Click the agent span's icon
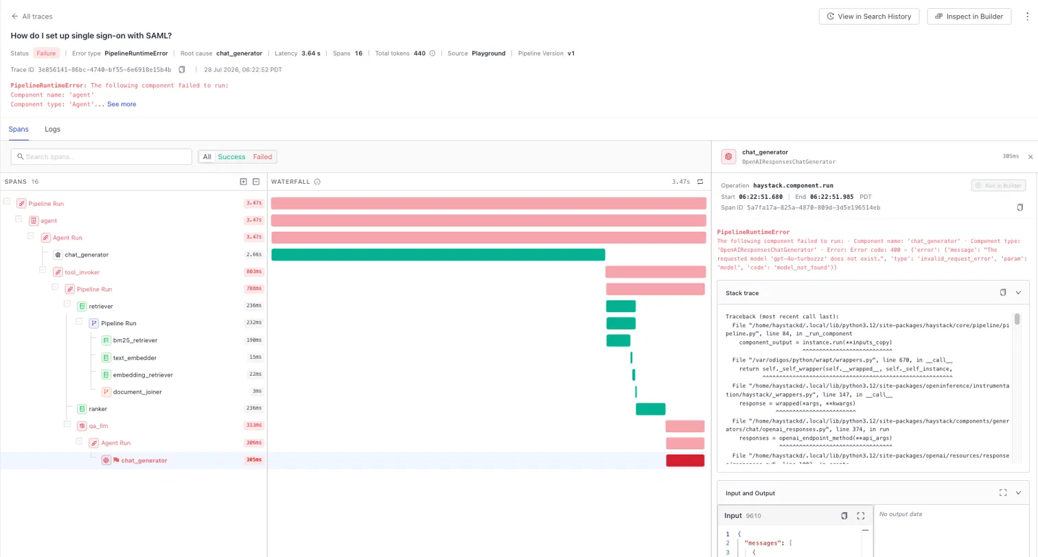The height and width of the screenshot is (557, 1038). click(x=34, y=221)
